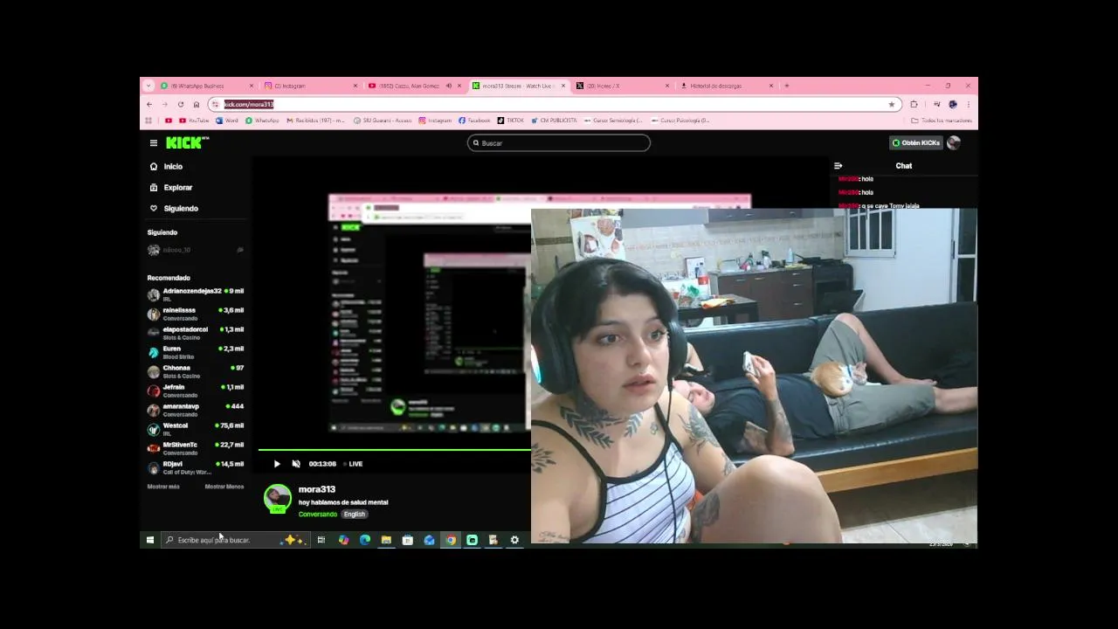This screenshot has height=629, width=1118.
Task: Open the Recibidos Gmail bookmark
Action: (x=316, y=121)
